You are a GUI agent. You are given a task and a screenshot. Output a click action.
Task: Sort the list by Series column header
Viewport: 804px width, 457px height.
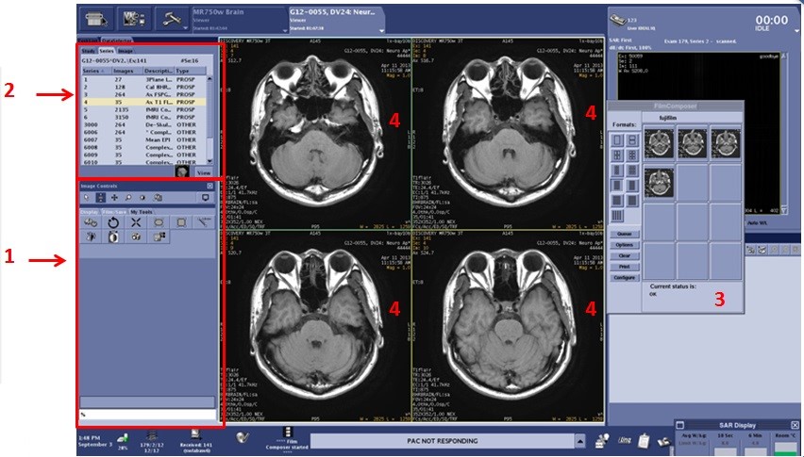pyautogui.click(x=92, y=71)
